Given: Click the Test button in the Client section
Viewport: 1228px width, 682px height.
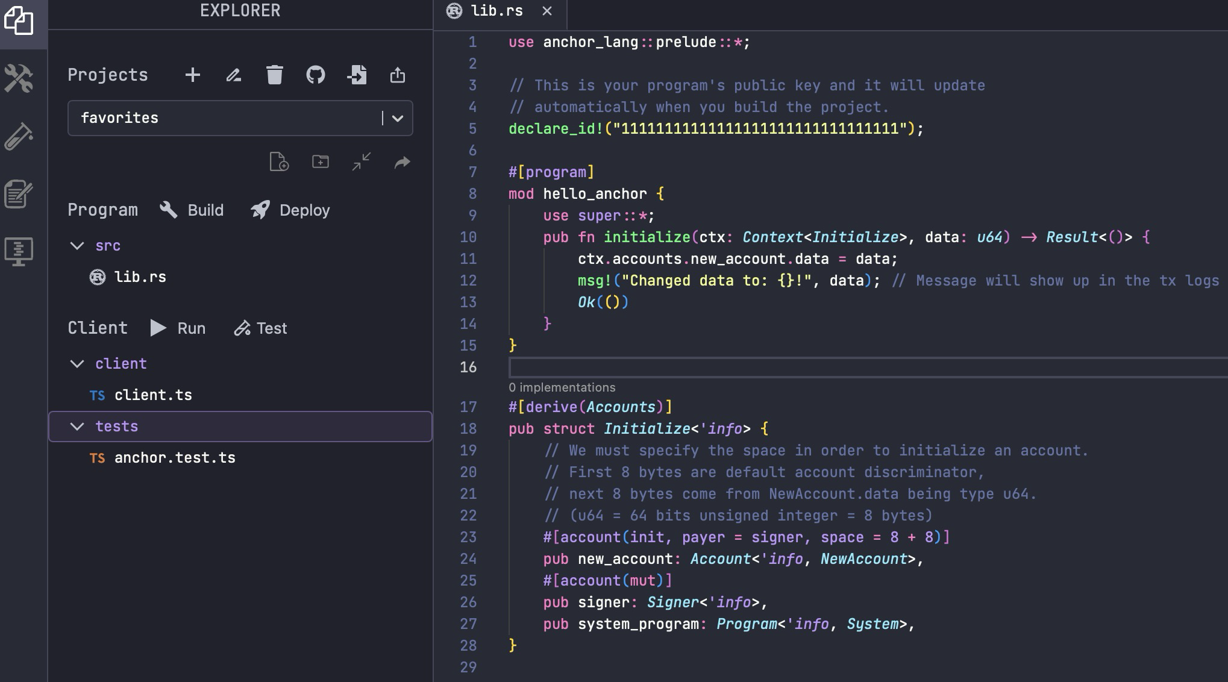Looking at the screenshot, I should pyautogui.click(x=260, y=328).
